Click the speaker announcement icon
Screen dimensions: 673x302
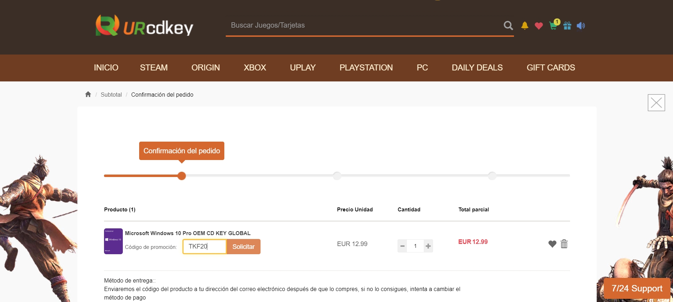point(581,25)
